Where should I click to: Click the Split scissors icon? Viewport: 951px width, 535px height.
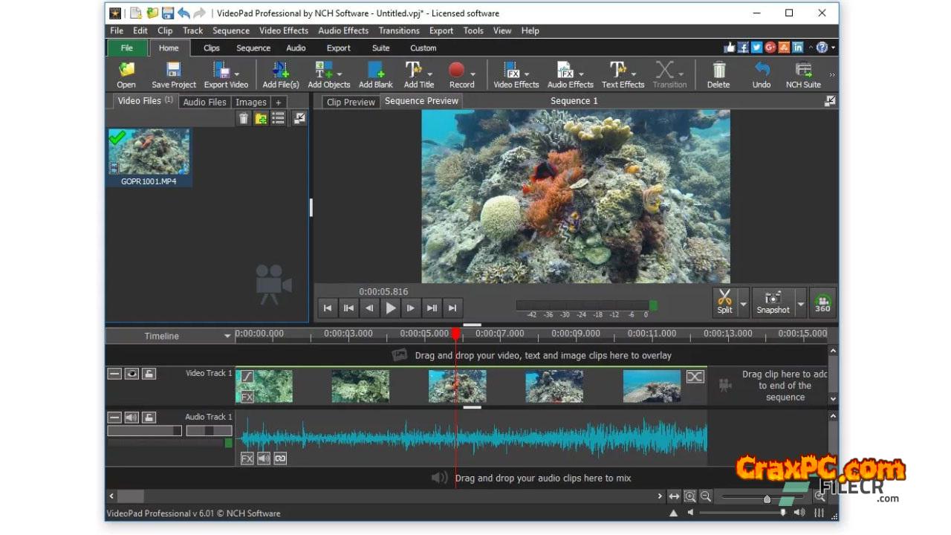coord(724,298)
